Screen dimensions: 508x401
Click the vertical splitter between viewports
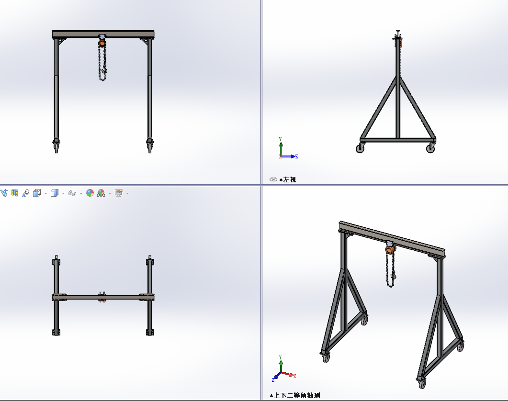[261, 96]
